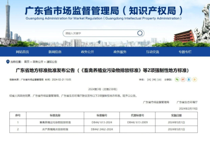Click 2024年5月1日 in row 2
210x141 pixels.
pos(176,129)
